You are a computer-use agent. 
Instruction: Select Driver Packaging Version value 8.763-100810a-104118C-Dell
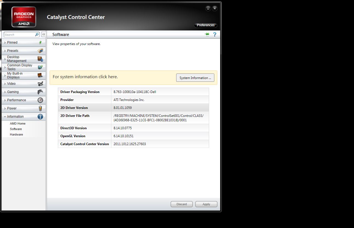coord(135,92)
